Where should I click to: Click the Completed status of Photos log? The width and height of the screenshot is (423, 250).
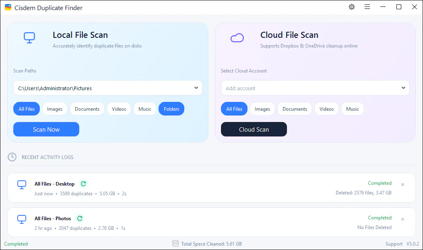coord(380,218)
